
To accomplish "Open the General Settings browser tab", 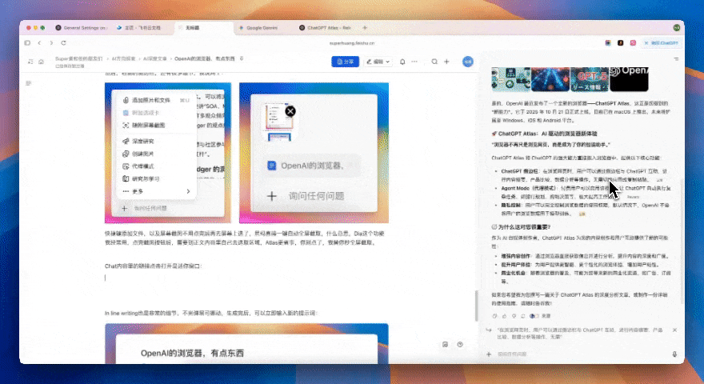I will coord(82,27).
